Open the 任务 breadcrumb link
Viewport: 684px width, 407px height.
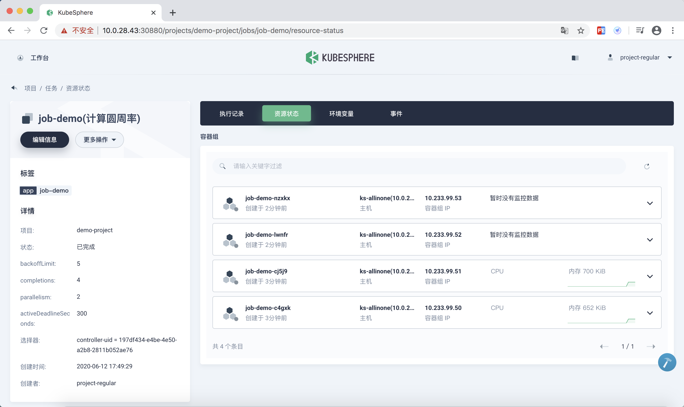point(51,88)
